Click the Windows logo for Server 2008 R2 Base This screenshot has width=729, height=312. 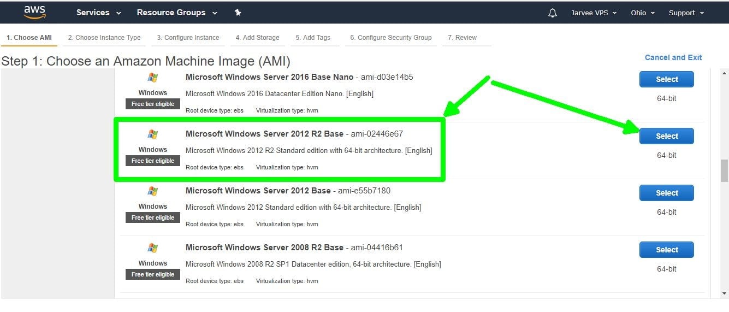[153, 248]
